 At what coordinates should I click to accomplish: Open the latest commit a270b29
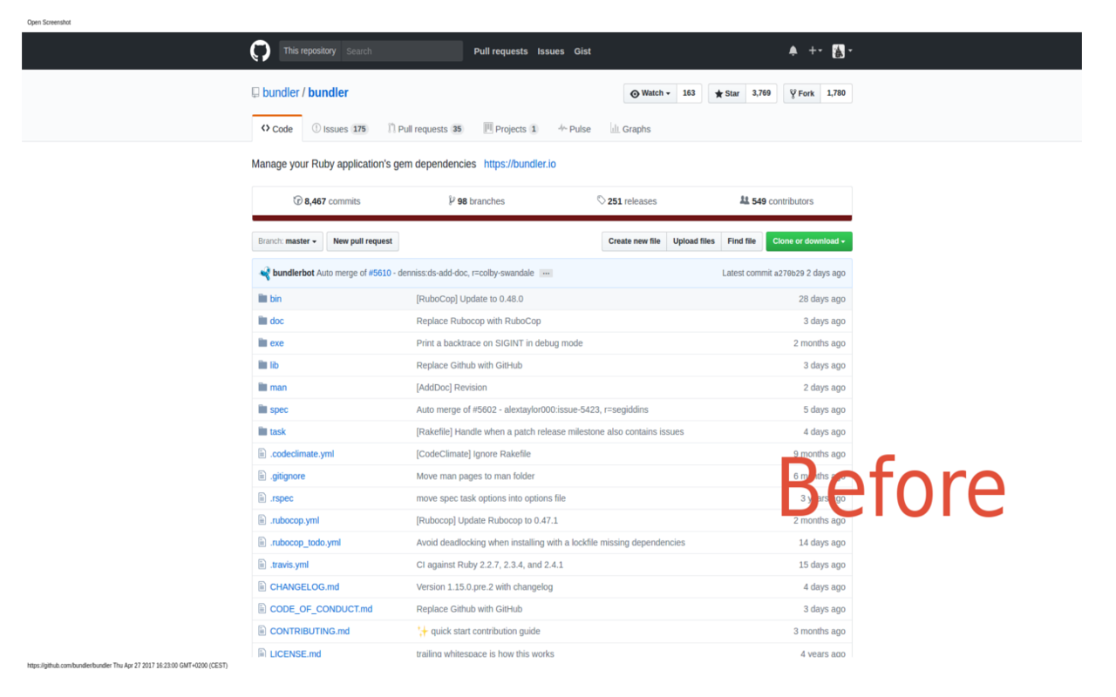[789, 274]
